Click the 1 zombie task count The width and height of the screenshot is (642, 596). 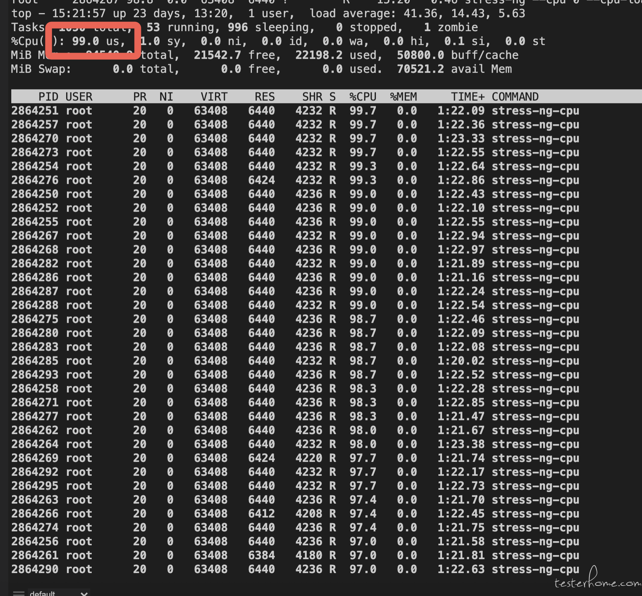click(x=451, y=27)
